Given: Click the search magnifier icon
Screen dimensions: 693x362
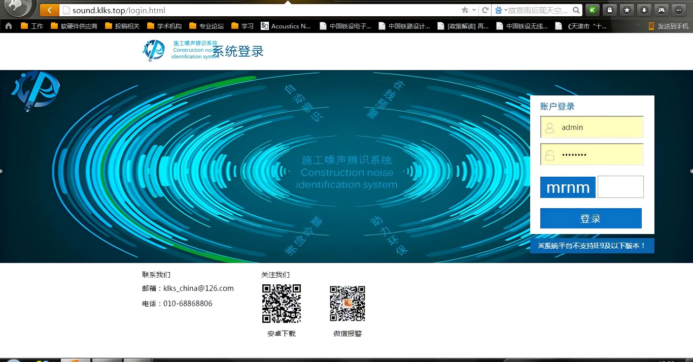Looking at the screenshot, I should point(576,10).
